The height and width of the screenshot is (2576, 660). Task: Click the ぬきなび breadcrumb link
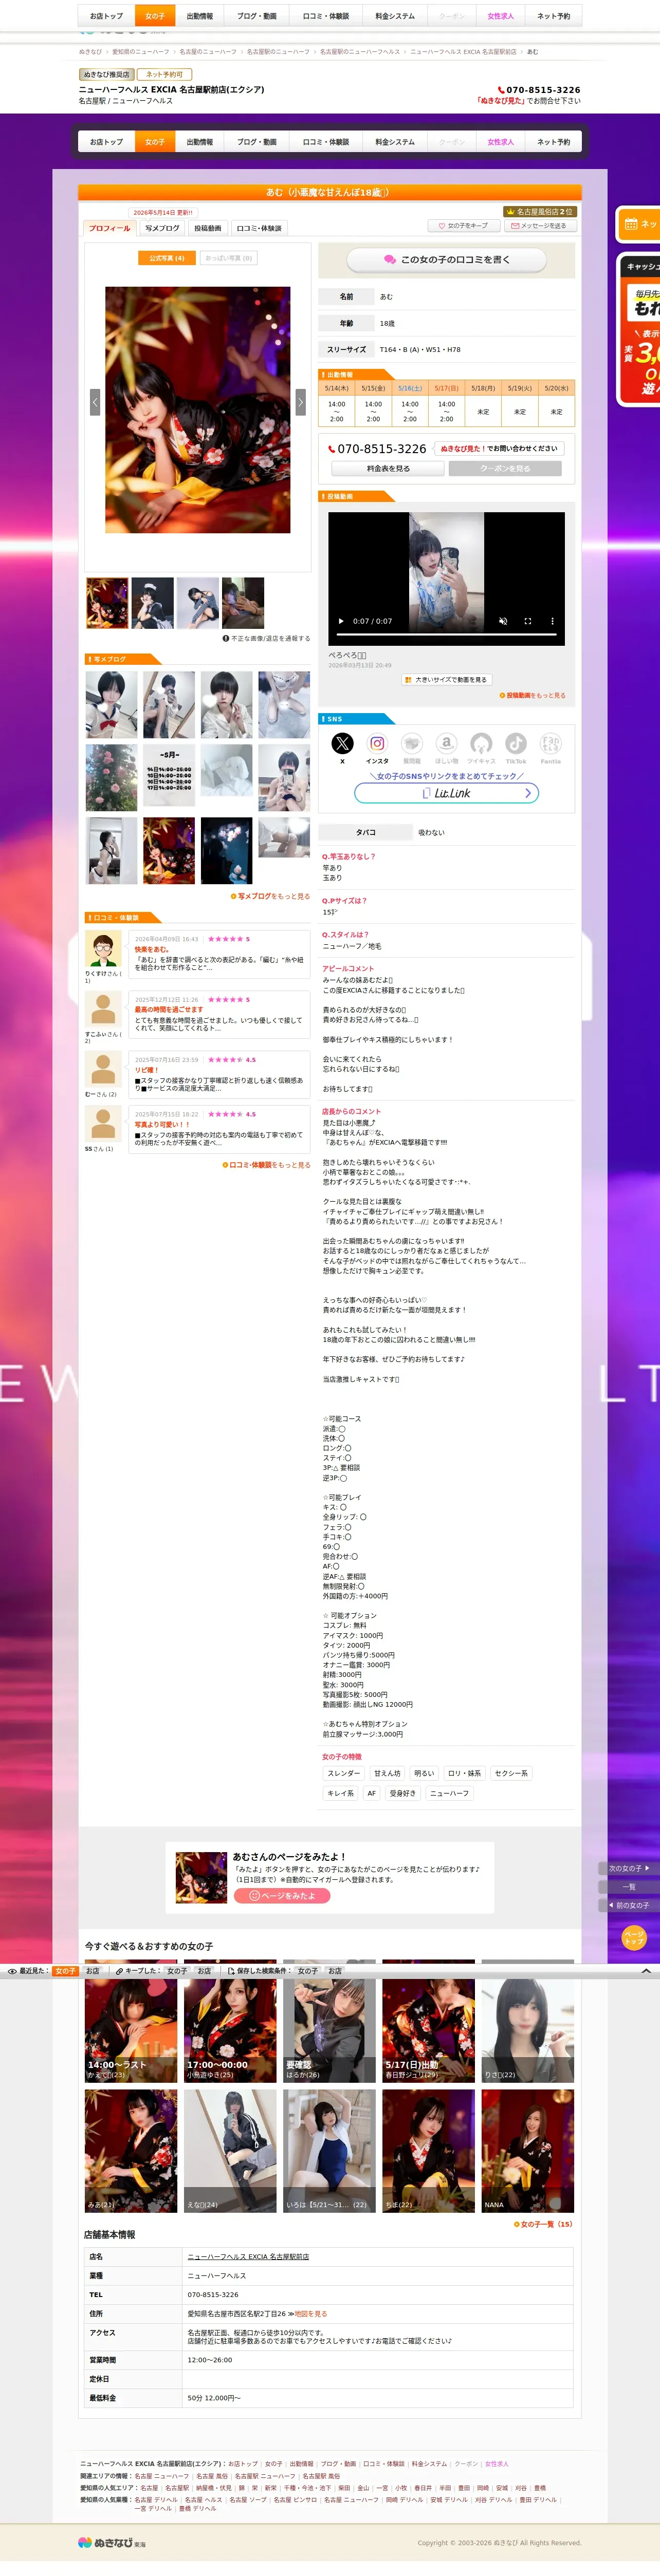(x=90, y=52)
